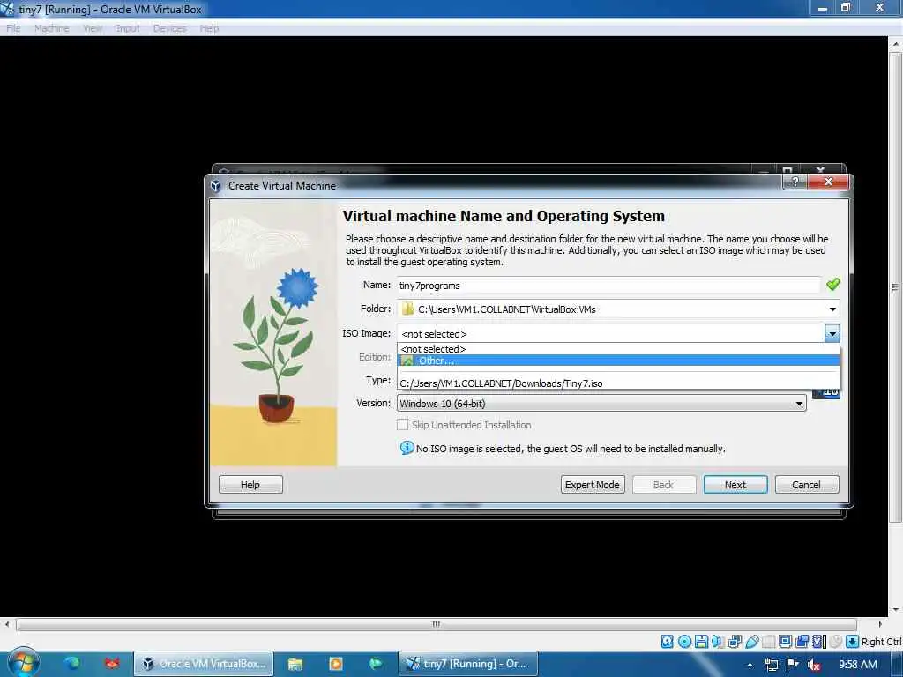This screenshot has height=677, width=903.
Task: Click the horizontal scrollbar thumb
Action: click(436, 624)
